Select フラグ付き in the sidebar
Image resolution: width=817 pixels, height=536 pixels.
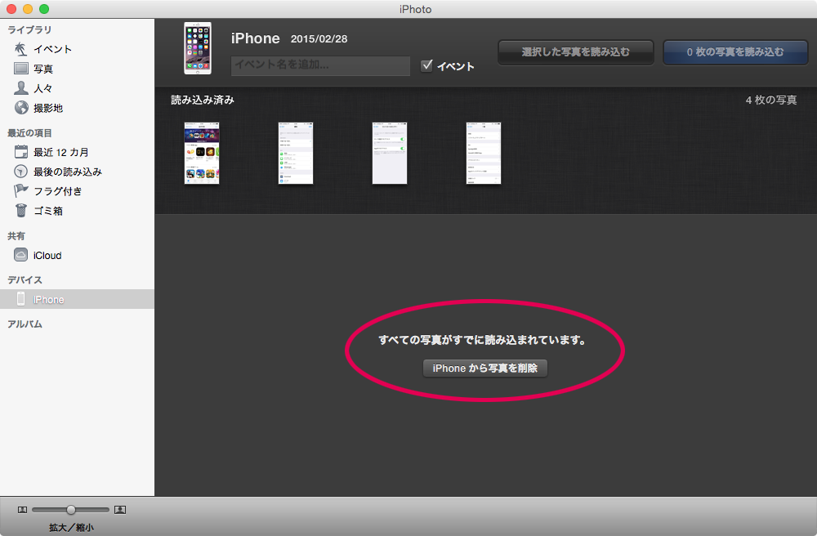click(58, 191)
